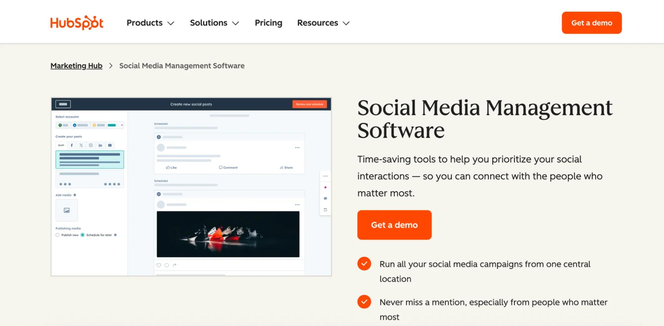Select the LinkedIn icon tab
664x326 pixels.
[100, 145]
